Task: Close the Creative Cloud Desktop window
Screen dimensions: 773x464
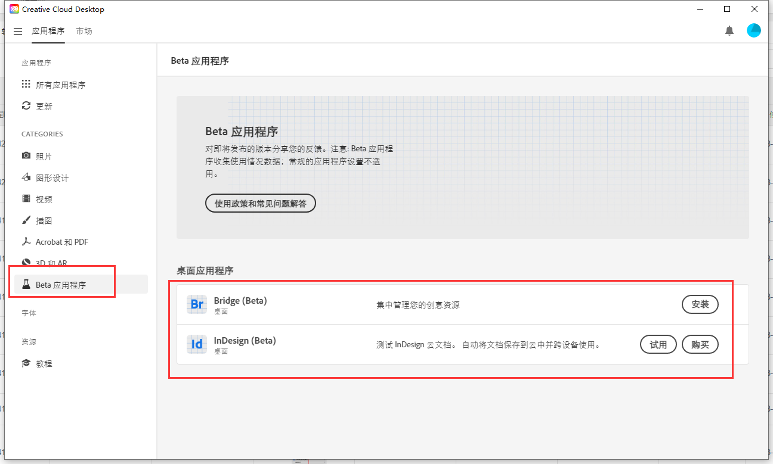Action: (755, 9)
